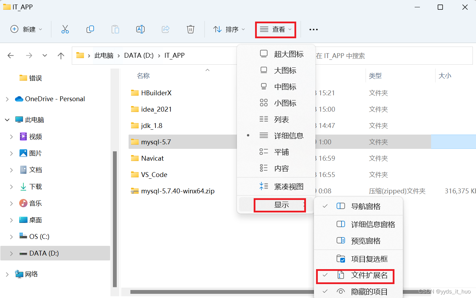Image resolution: width=476 pixels, height=298 pixels.
Task: Go up one folder level arrow
Action: point(61,56)
